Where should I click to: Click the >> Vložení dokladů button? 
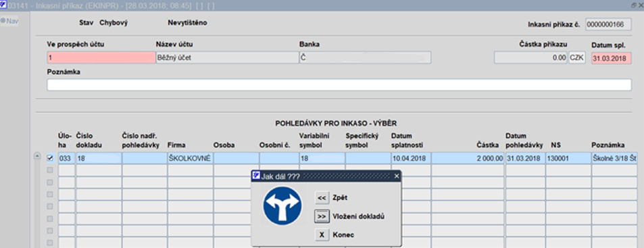point(322,216)
